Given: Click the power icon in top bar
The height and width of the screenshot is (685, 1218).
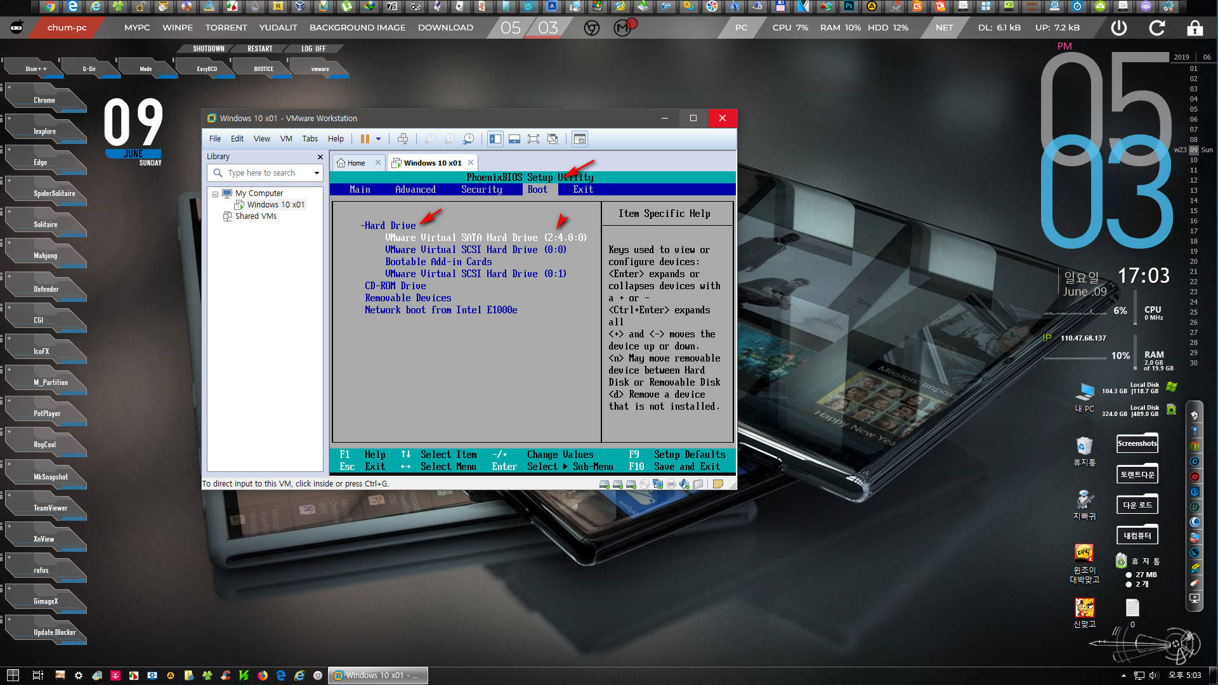Looking at the screenshot, I should tap(1119, 28).
